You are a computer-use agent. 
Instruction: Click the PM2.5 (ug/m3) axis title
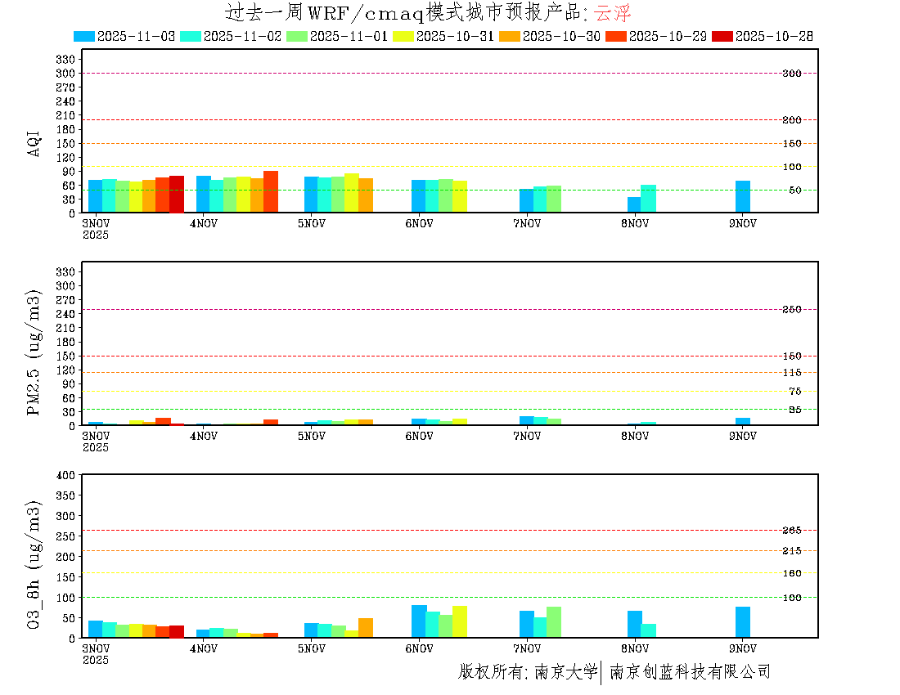coord(34,352)
